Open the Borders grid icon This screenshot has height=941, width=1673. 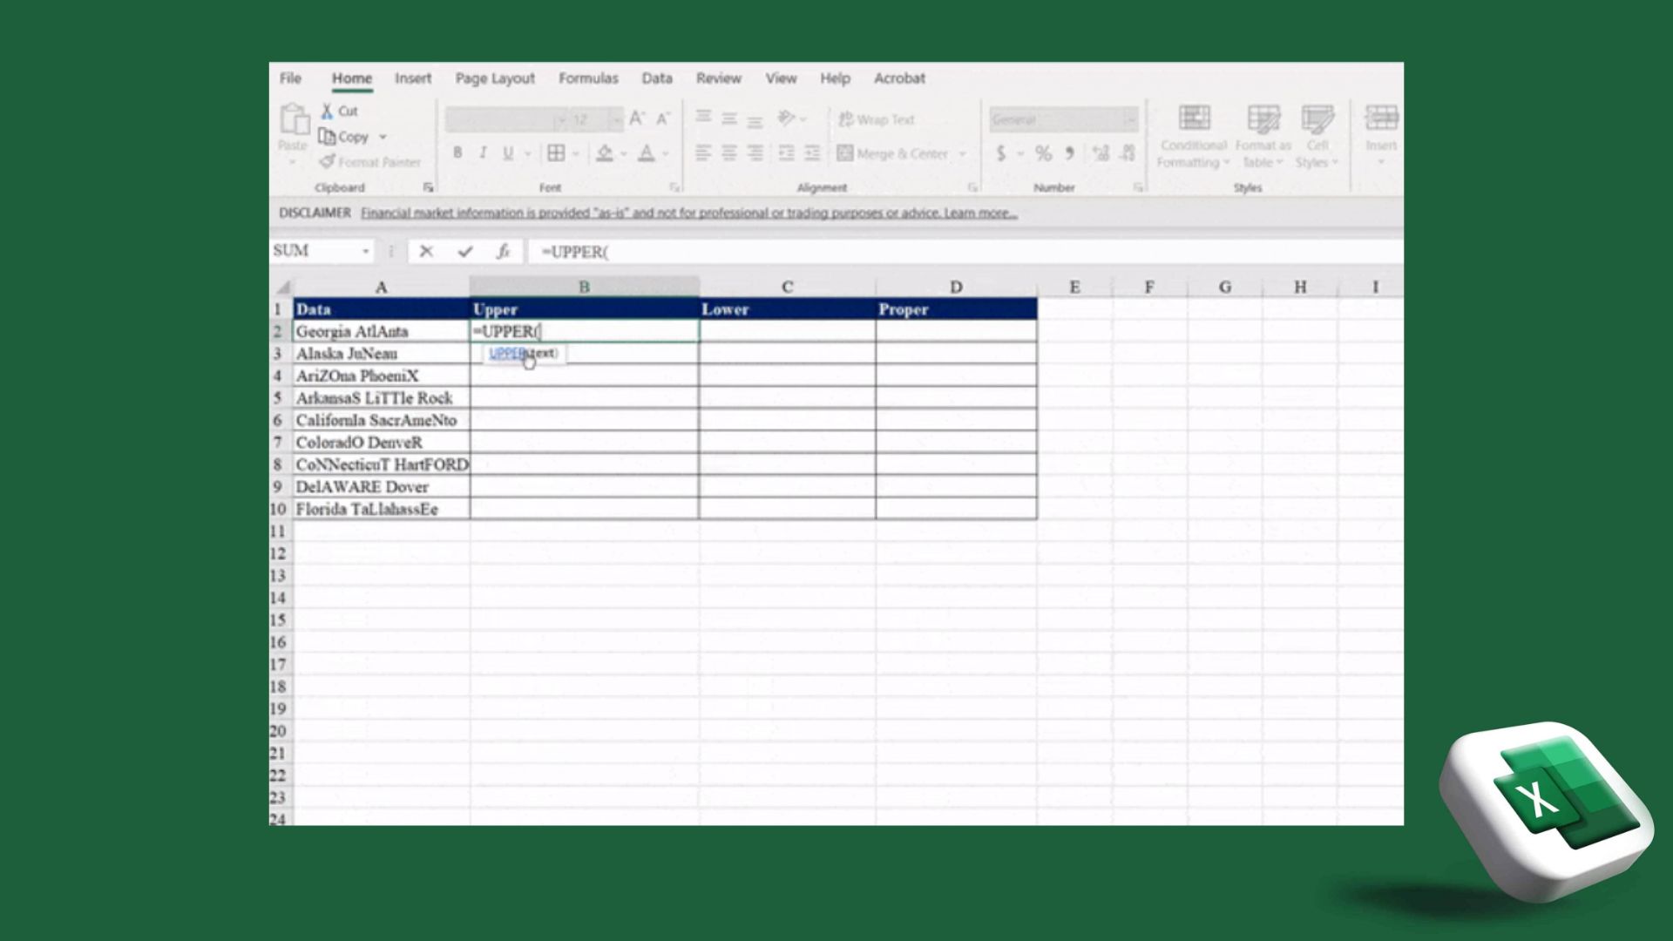[x=556, y=153]
